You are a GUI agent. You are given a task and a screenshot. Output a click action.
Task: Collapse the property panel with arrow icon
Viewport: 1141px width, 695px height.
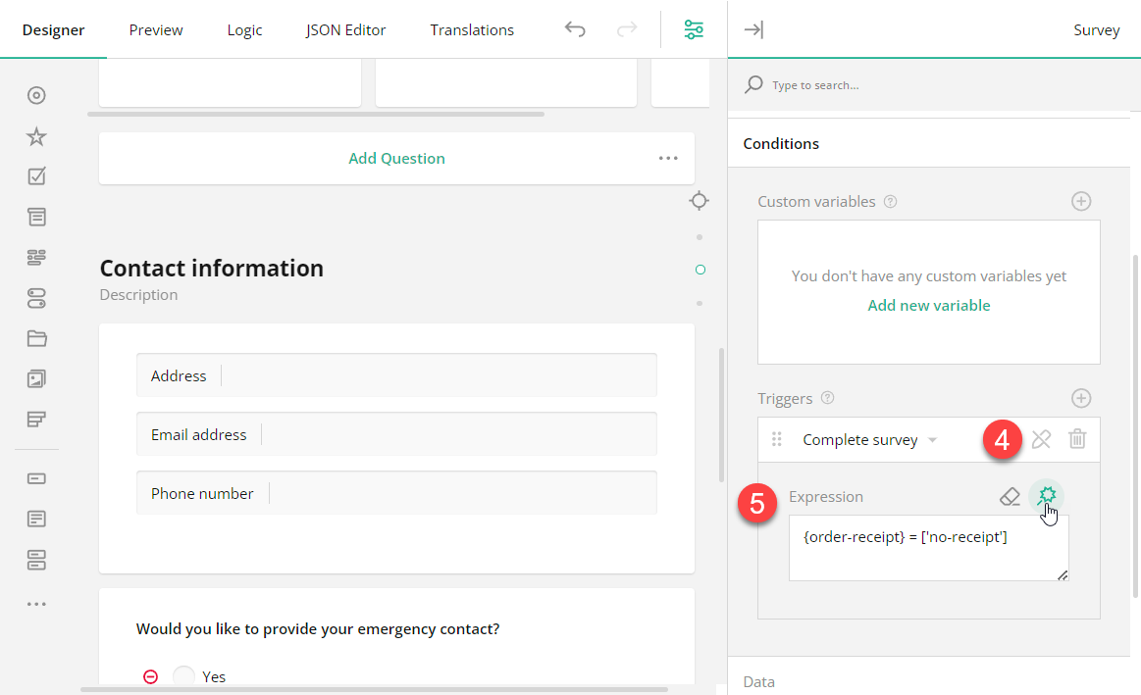(x=753, y=29)
